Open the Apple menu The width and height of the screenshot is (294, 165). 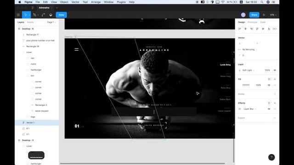(20, 2)
